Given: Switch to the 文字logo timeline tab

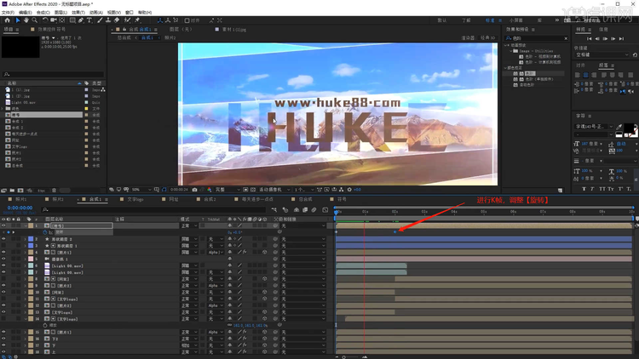Looking at the screenshot, I should [x=135, y=199].
